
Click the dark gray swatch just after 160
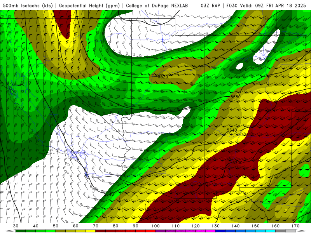tap(280, 231)
